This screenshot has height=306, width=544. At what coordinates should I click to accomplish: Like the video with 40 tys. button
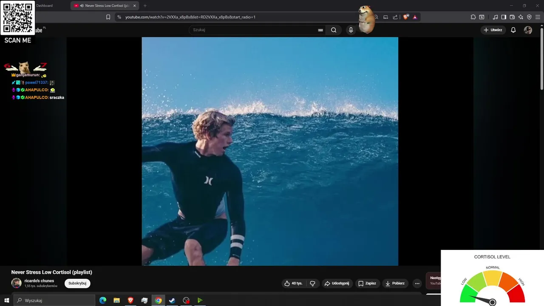pos(294,283)
